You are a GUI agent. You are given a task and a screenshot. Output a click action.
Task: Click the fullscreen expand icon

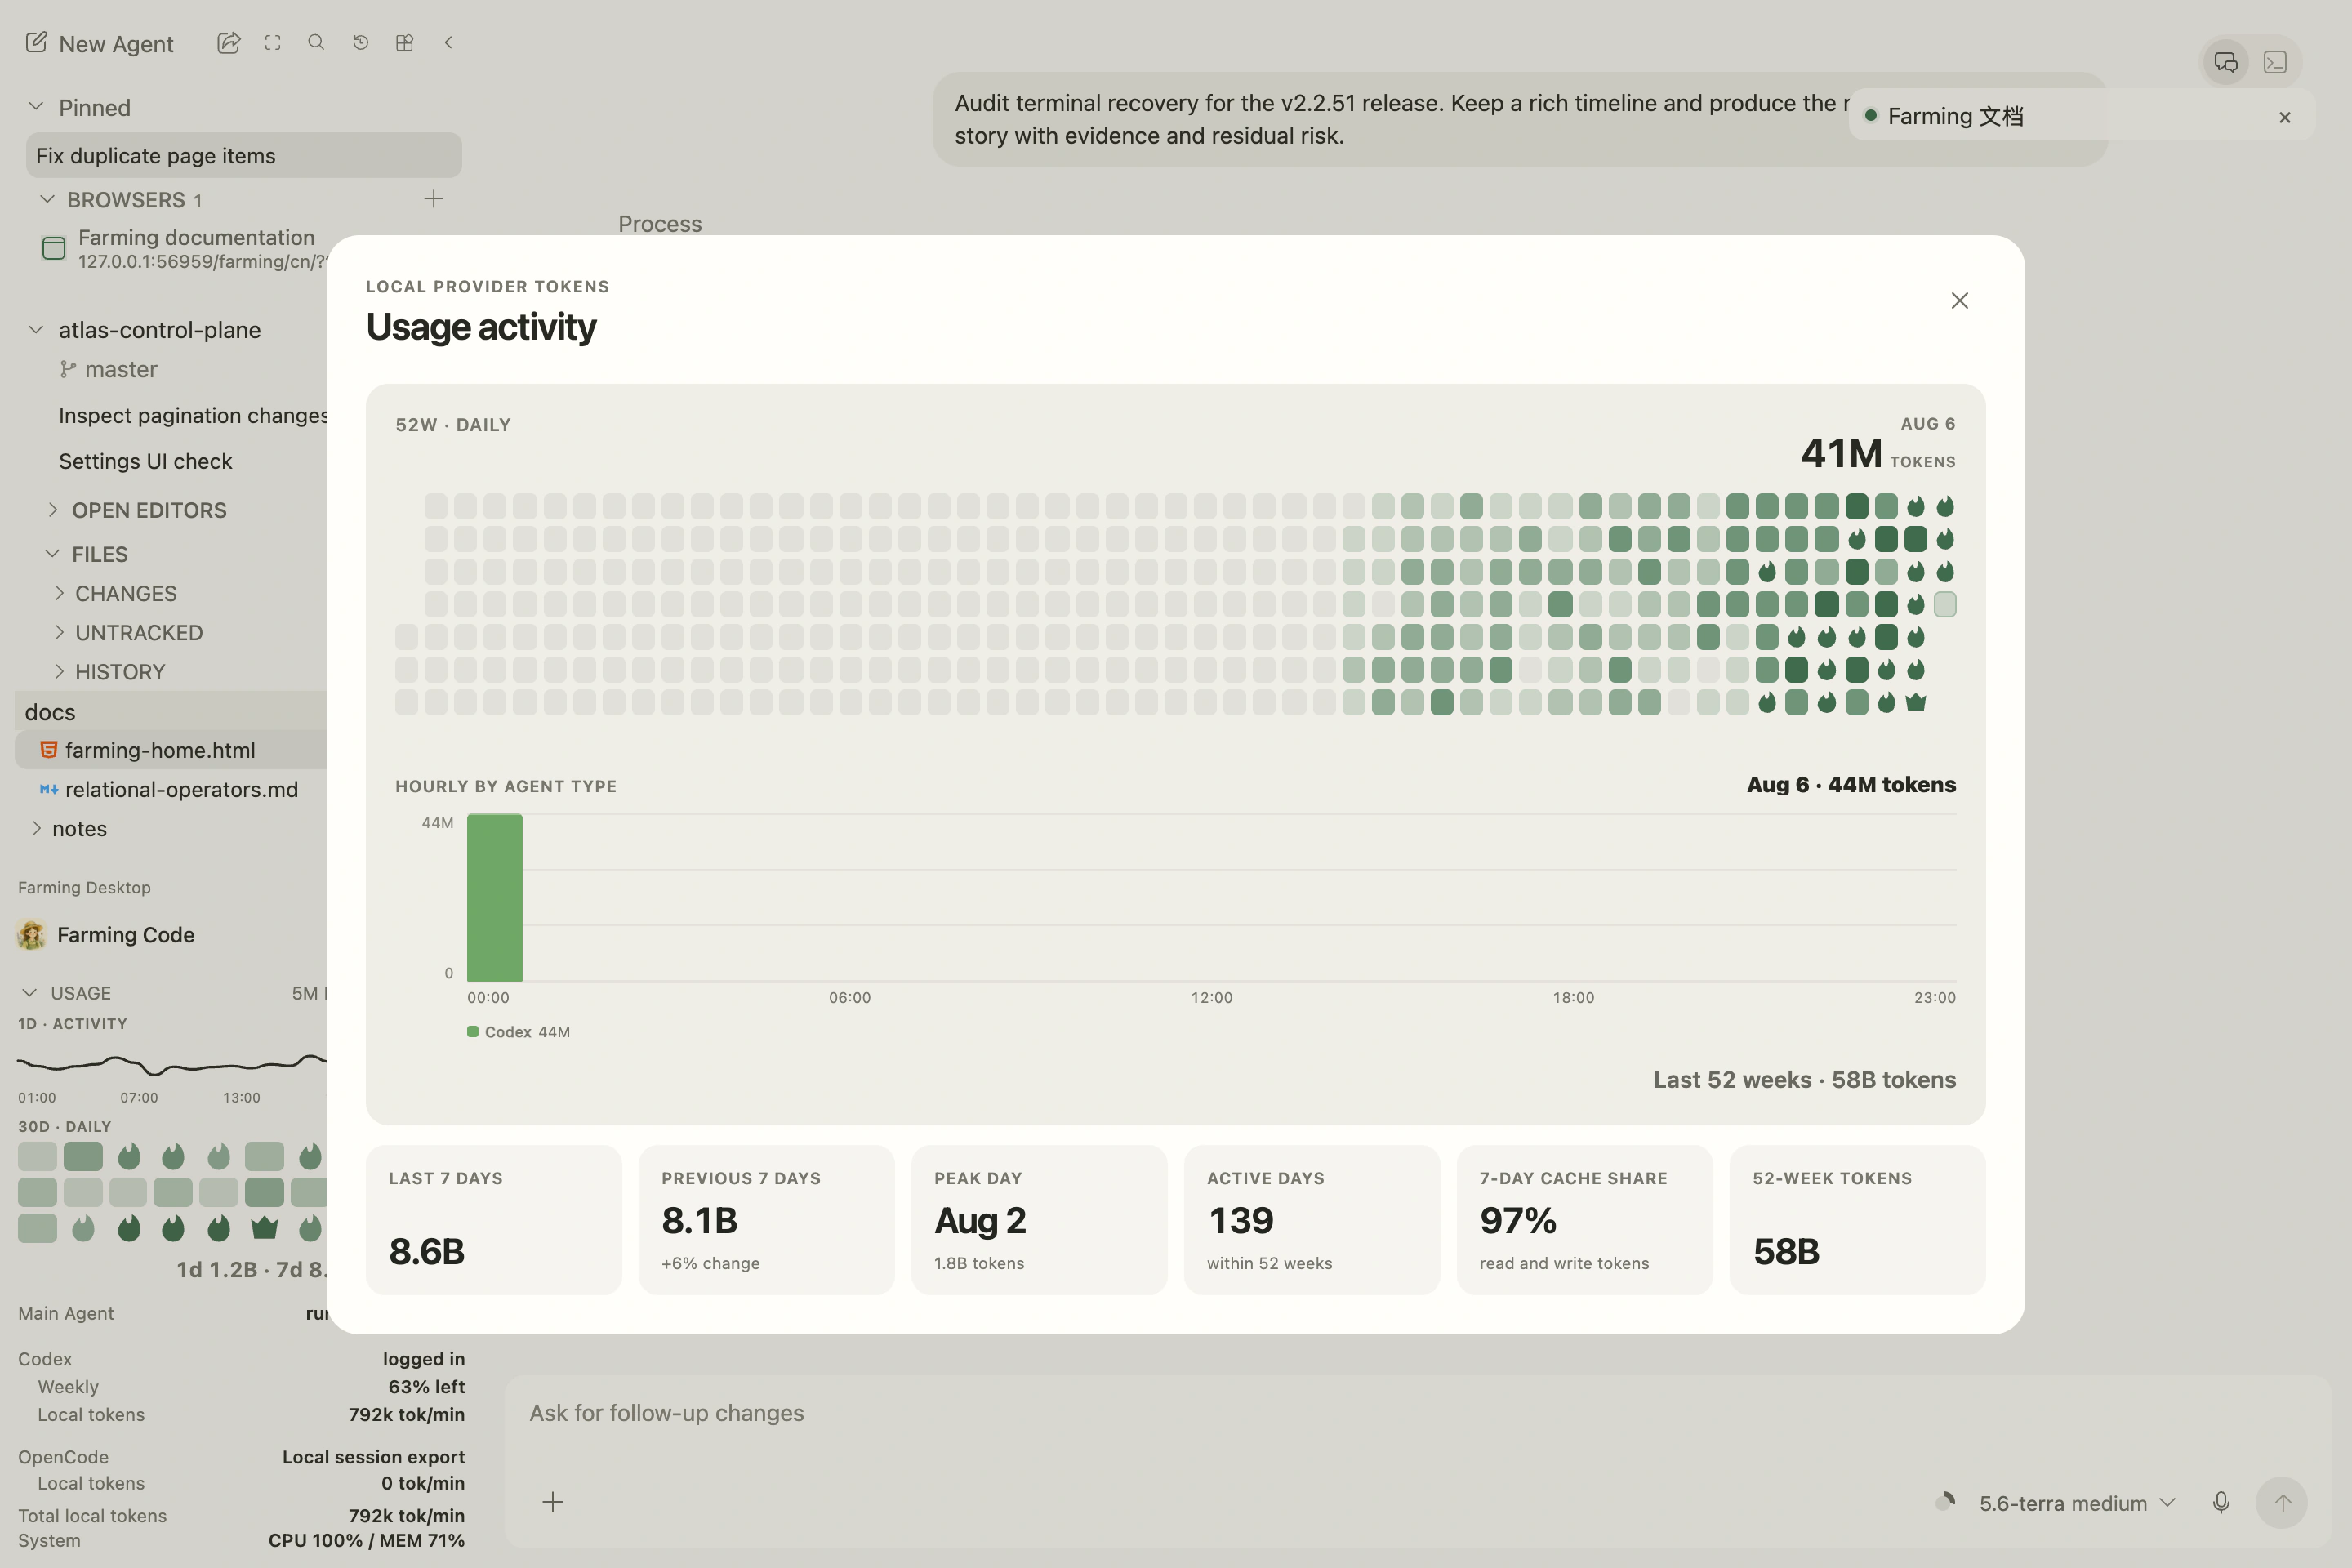[x=273, y=42]
